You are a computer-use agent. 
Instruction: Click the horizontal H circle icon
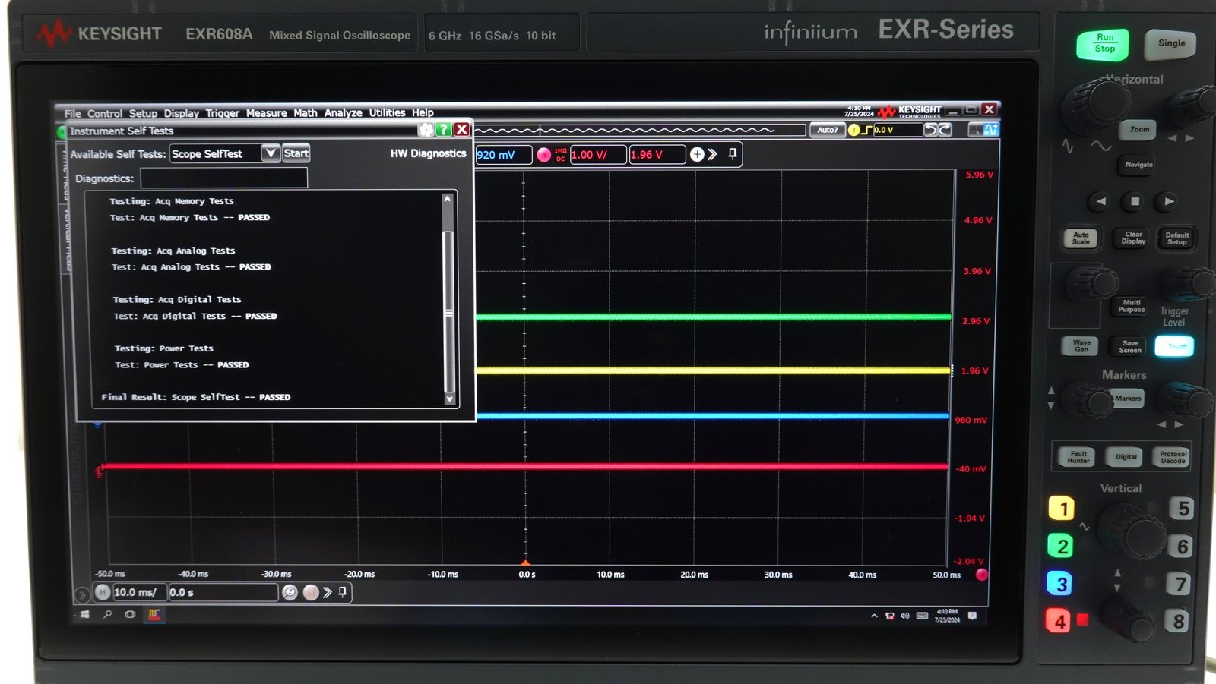(x=103, y=592)
